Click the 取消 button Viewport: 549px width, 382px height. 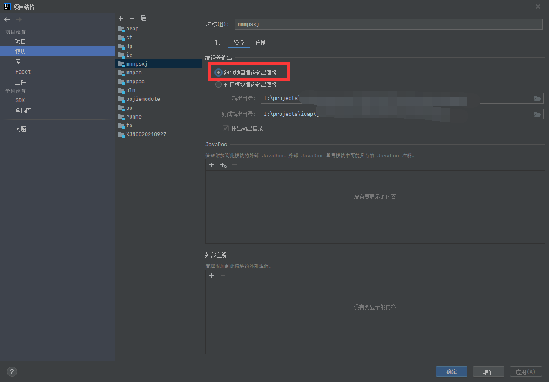[x=488, y=371]
